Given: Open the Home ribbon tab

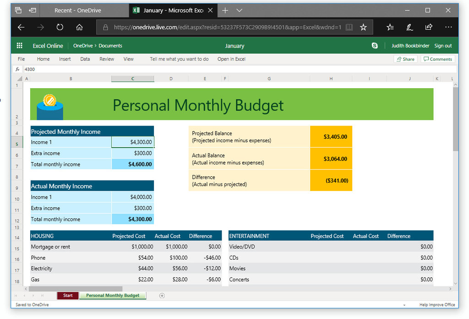Looking at the screenshot, I should 44,59.
